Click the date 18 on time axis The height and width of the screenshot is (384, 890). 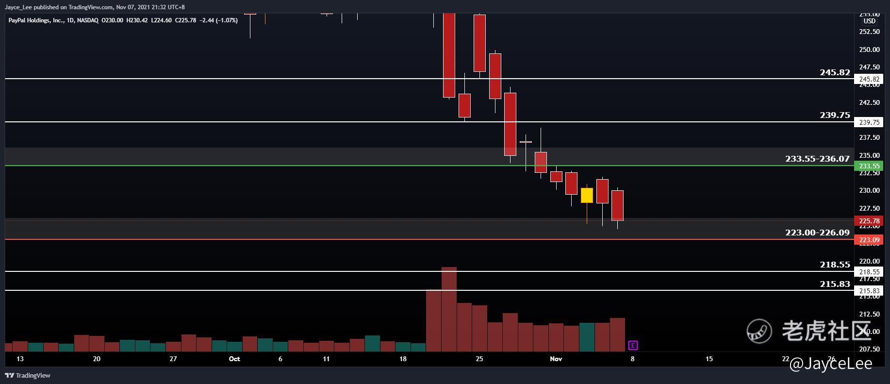click(x=403, y=359)
